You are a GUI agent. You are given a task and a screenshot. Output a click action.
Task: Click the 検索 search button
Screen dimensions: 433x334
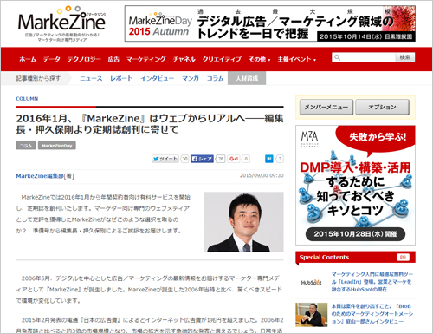(405, 57)
